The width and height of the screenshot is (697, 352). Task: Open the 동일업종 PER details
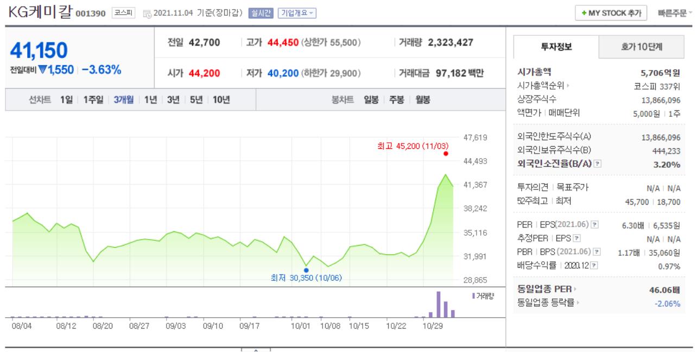(547, 289)
